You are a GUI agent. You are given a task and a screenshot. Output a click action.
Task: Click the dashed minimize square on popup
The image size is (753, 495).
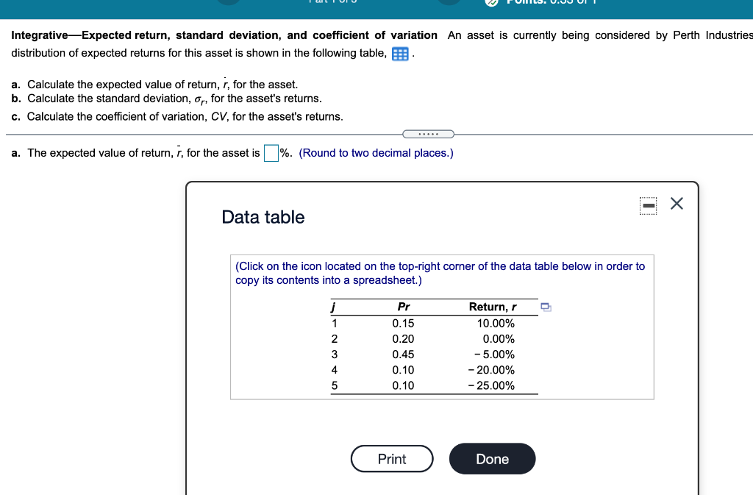[x=648, y=206]
